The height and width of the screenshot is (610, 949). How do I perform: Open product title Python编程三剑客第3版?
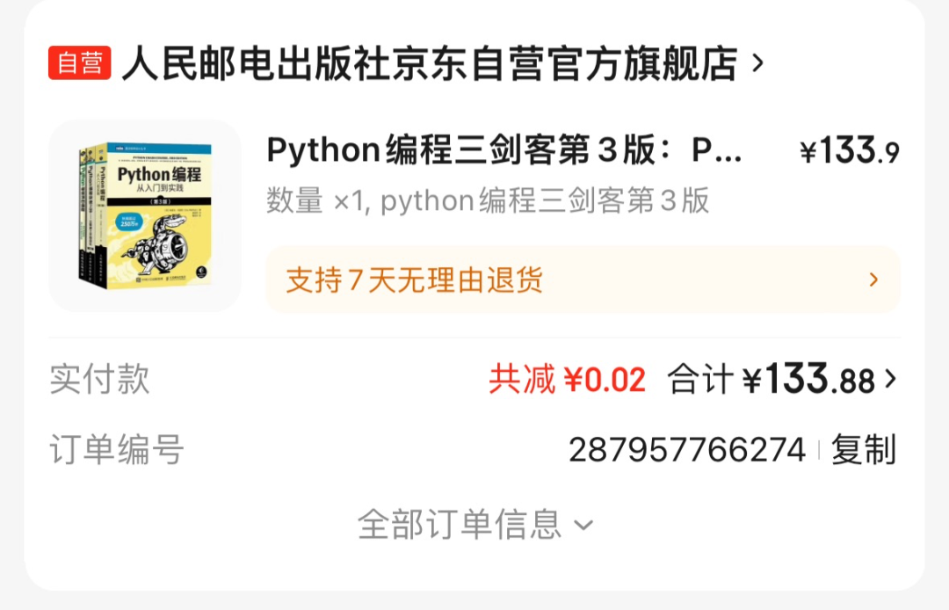click(503, 150)
